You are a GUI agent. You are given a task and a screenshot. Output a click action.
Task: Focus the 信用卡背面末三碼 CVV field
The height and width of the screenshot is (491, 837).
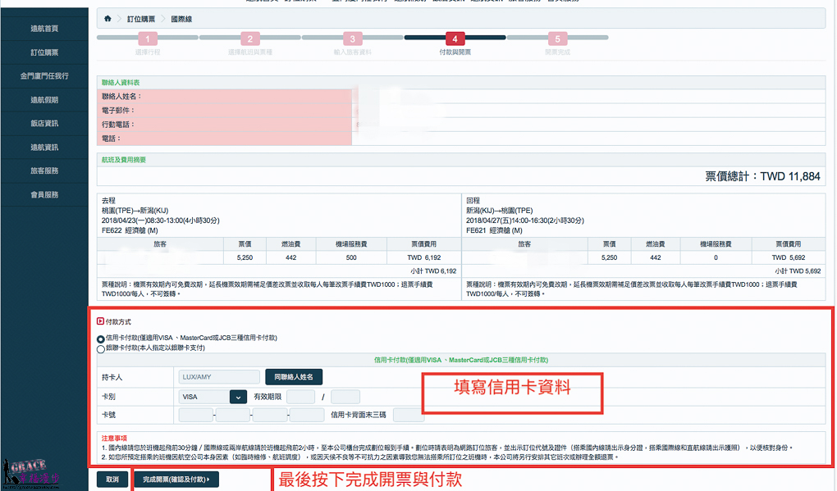pos(409,415)
